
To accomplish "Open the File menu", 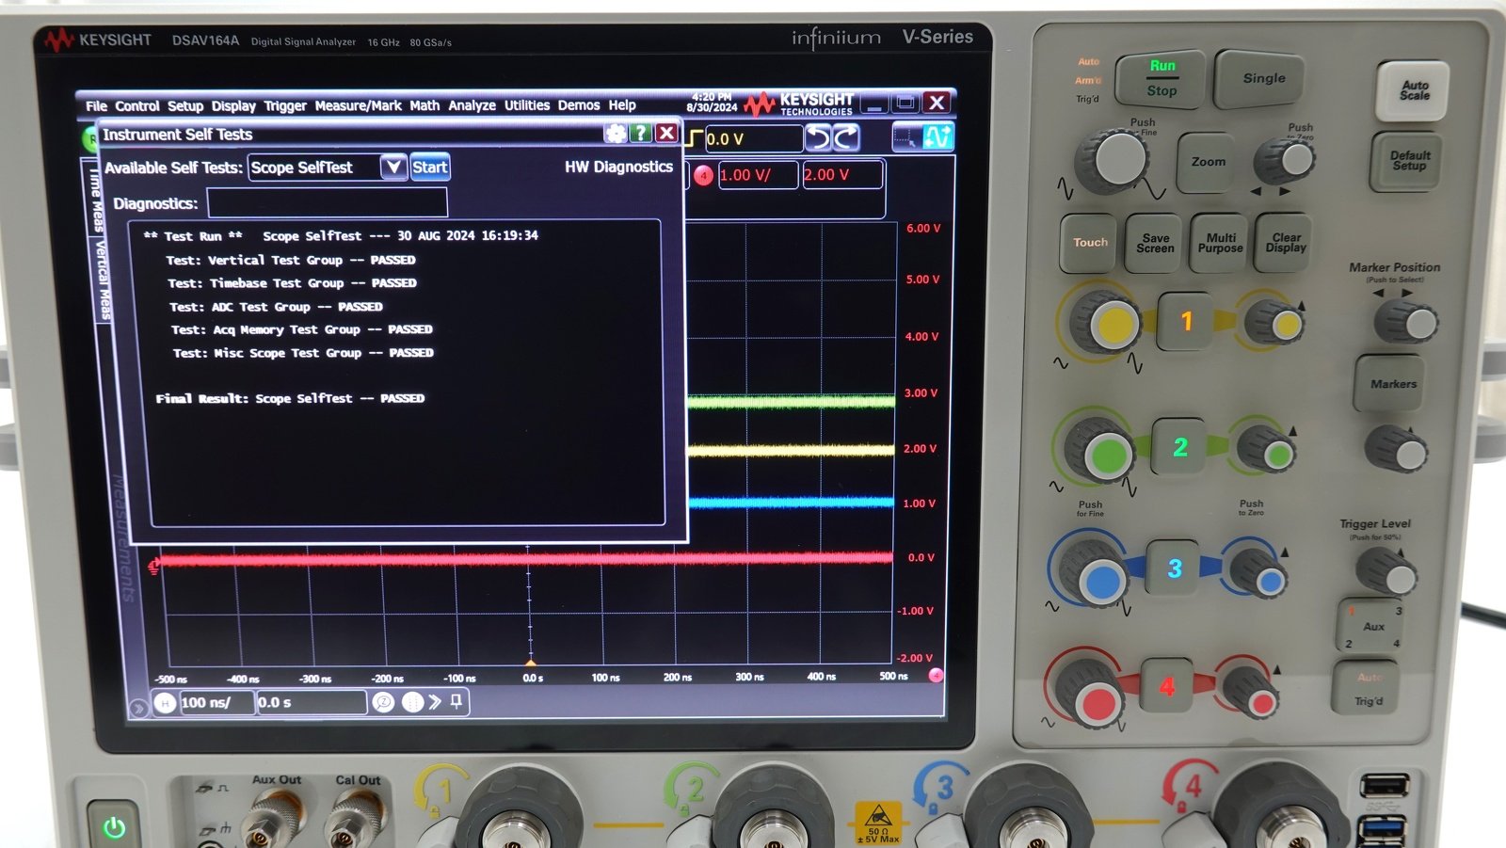I will pyautogui.click(x=96, y=105).
